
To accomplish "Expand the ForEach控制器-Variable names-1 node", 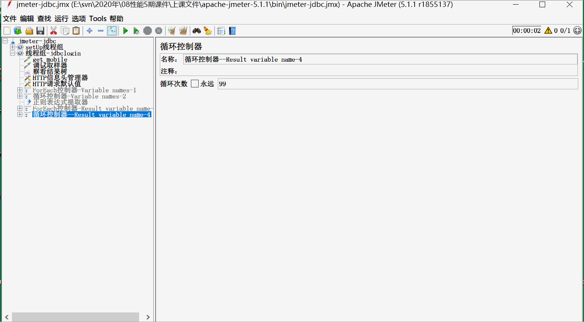I will pyautogui.click(x=20, y=90).
